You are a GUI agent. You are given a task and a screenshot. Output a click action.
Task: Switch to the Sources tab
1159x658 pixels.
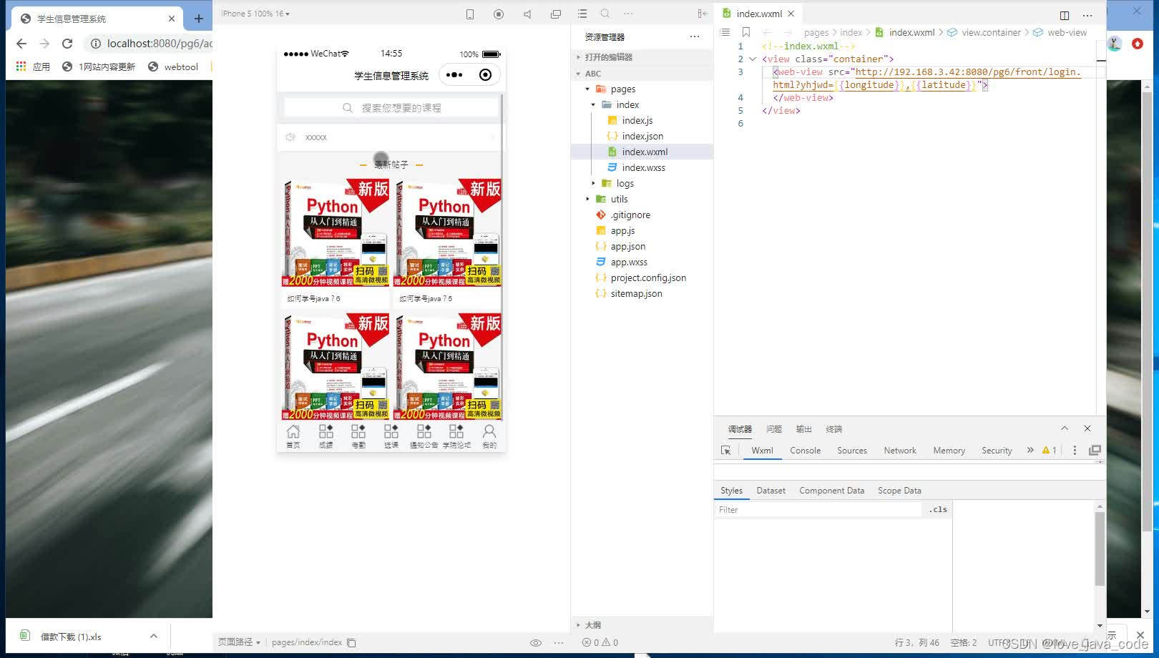(852, 451)
